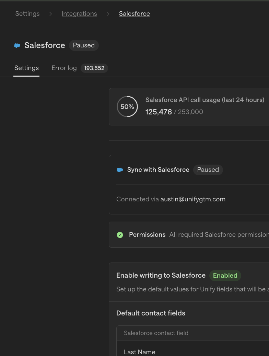Click the Permissions label

147,235
